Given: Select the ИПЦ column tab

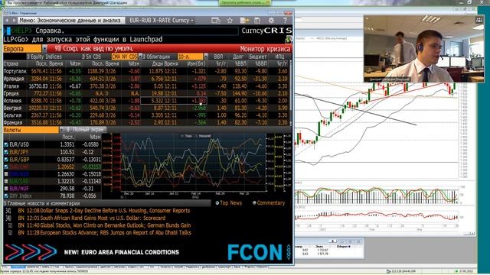Looking at the screenshot, I should point(279,57).
